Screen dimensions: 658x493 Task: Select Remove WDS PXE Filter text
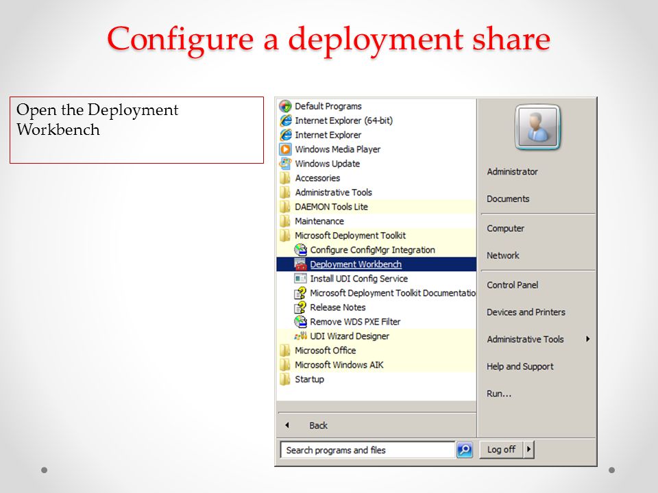[355, 322]
